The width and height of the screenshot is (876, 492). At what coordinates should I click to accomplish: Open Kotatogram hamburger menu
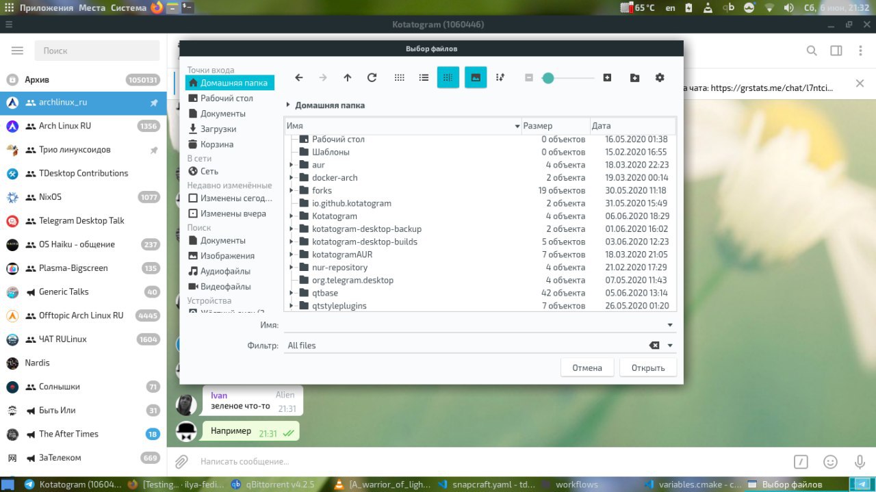click(x=18, y=51)
